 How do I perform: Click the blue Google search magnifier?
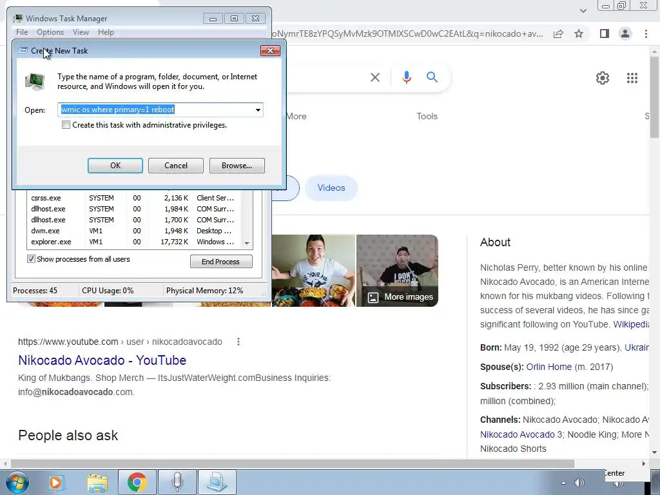[432, 77]
